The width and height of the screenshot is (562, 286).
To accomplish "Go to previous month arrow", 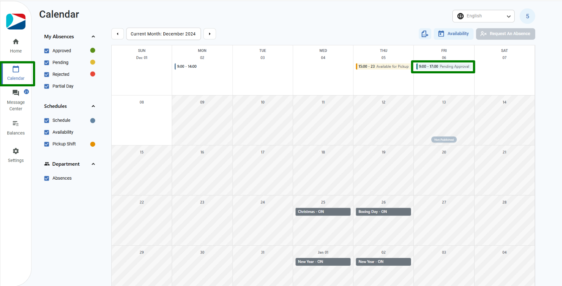I will tap(118, 34).
